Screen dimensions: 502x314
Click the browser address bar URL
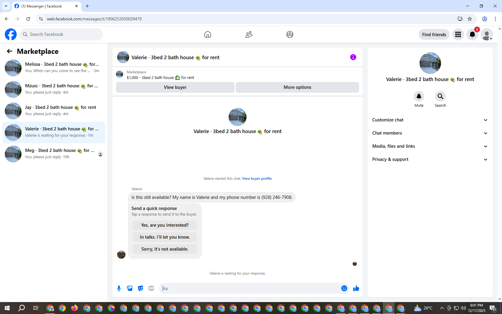(x=94, y=19)
